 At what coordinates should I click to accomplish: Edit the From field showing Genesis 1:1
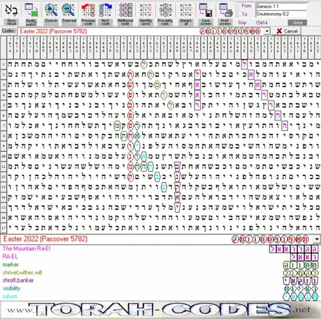click(281, 7)
